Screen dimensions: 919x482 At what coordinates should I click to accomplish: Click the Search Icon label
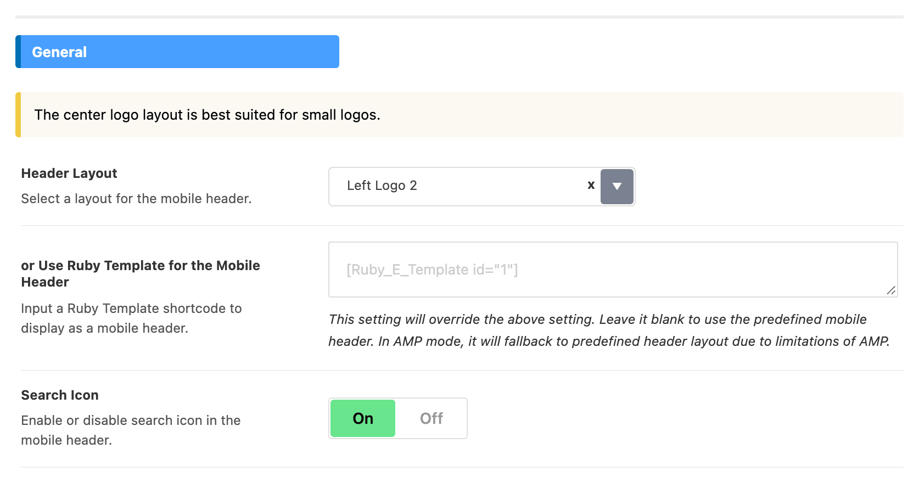click(x=60, y=395)
